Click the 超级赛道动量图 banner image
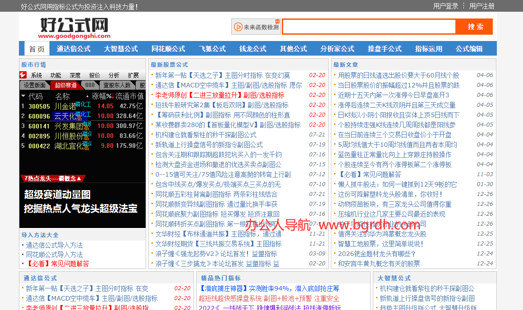 (x=83, y=202)
